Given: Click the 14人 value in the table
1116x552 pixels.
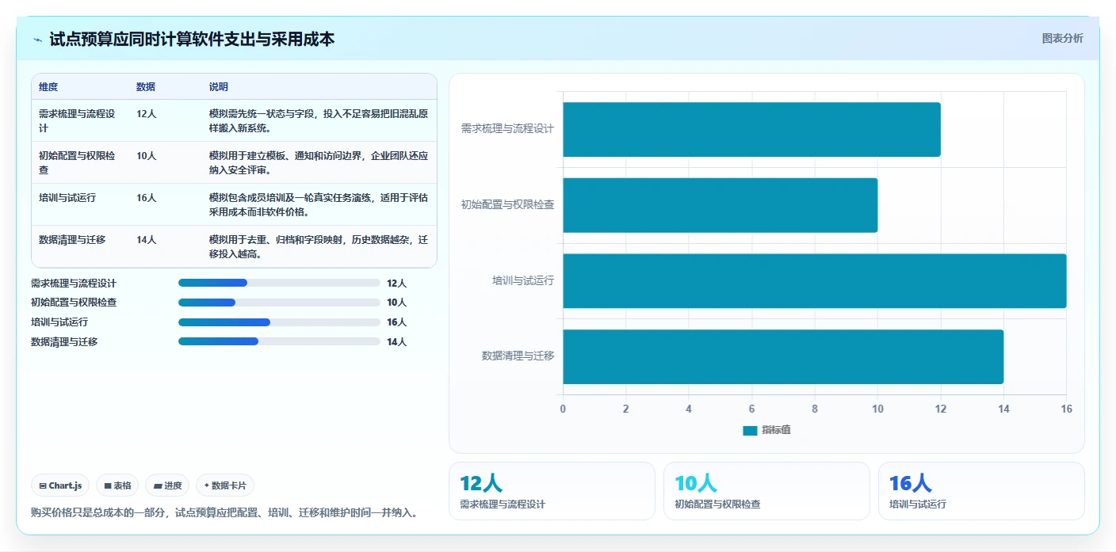Looking at the screenshot, I should pos(147,240).
